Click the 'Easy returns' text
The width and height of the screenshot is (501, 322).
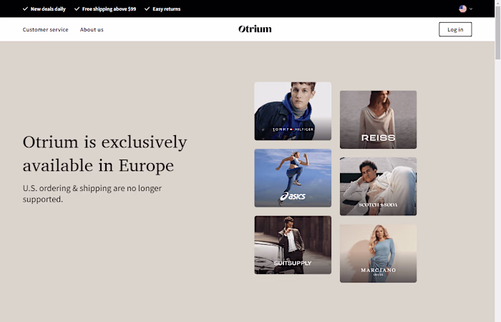[167, 9]
